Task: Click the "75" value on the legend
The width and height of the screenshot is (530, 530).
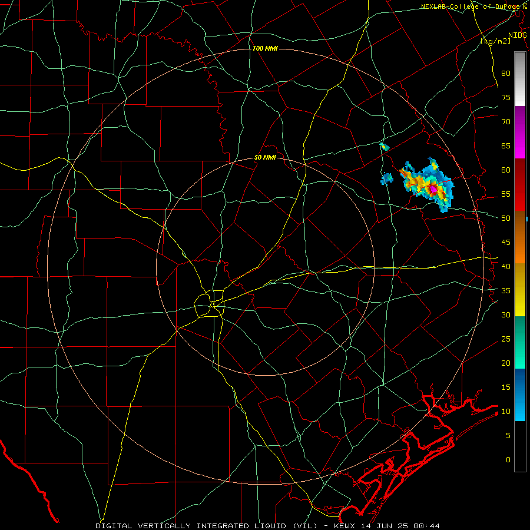Action: click(506, 98)
